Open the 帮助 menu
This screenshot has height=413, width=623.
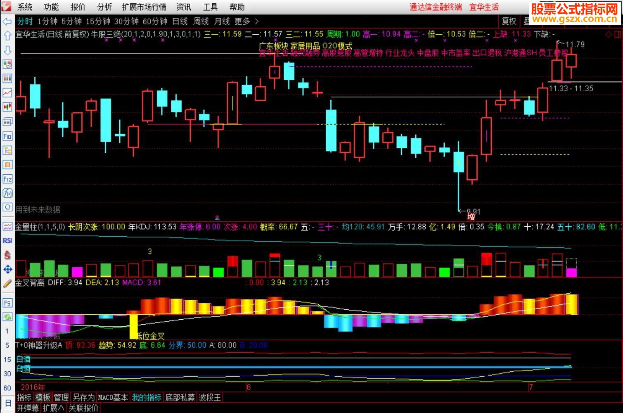click(x=237, y=7)
